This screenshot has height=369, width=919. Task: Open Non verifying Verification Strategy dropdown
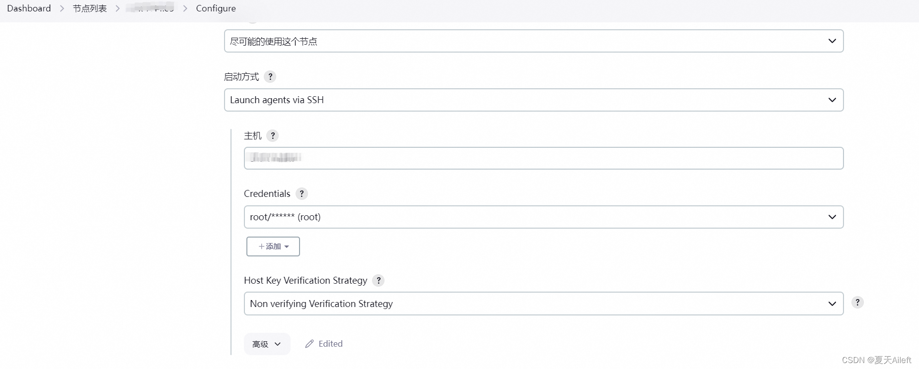point(543,304)
